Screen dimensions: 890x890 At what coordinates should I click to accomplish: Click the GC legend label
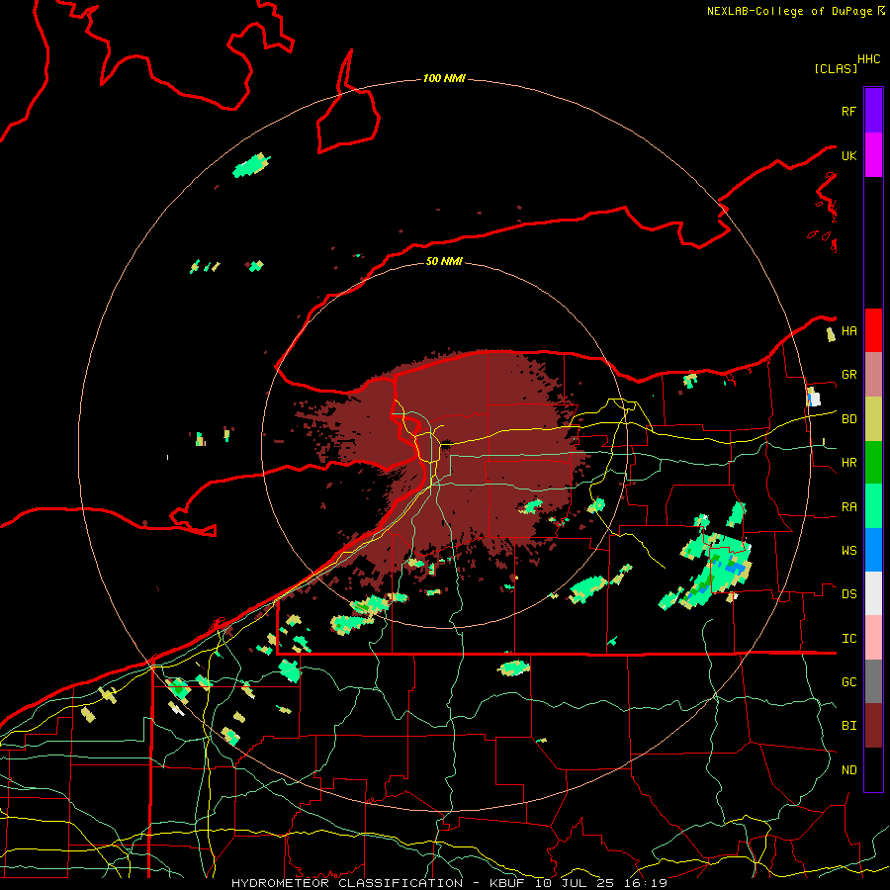click(848, 682)
